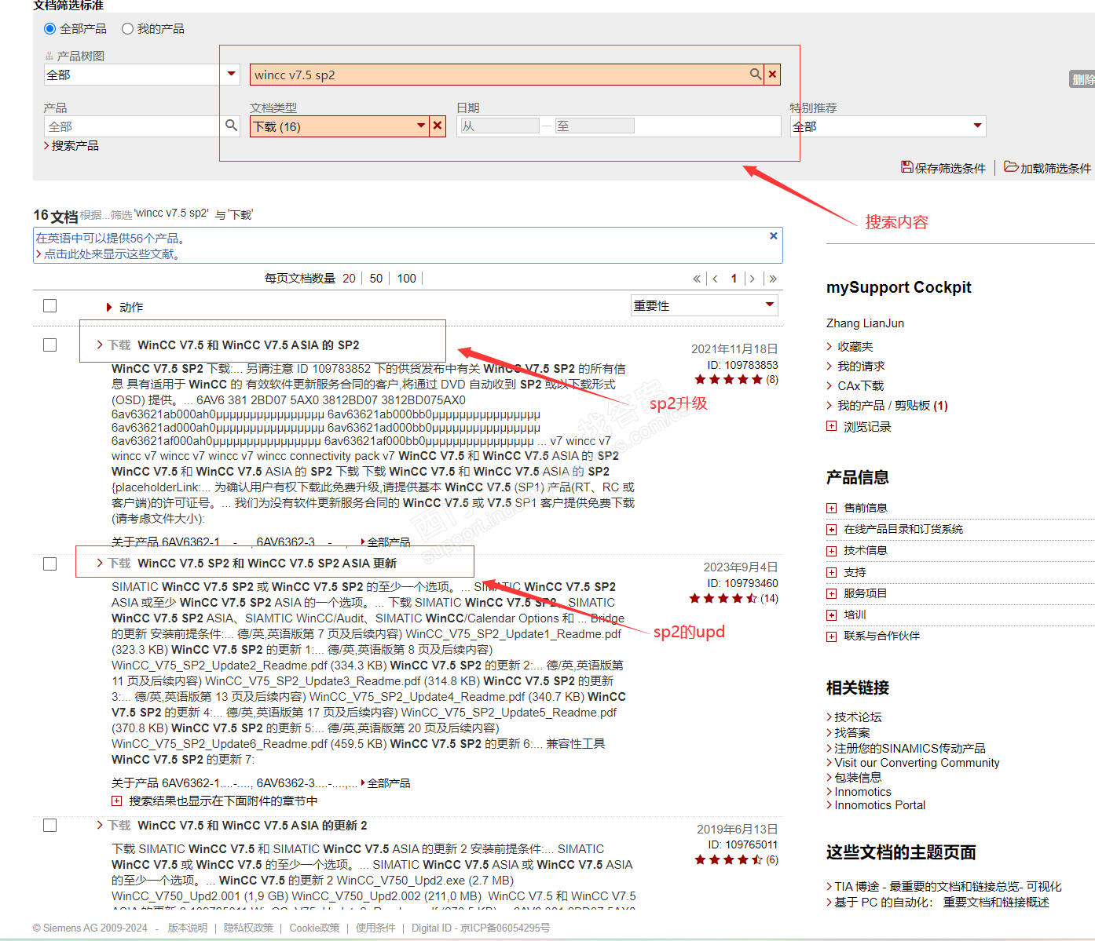Open the 特别推荐 dropdown
1095x941 pixels.
pyautogui.click(x=888, y=126)
